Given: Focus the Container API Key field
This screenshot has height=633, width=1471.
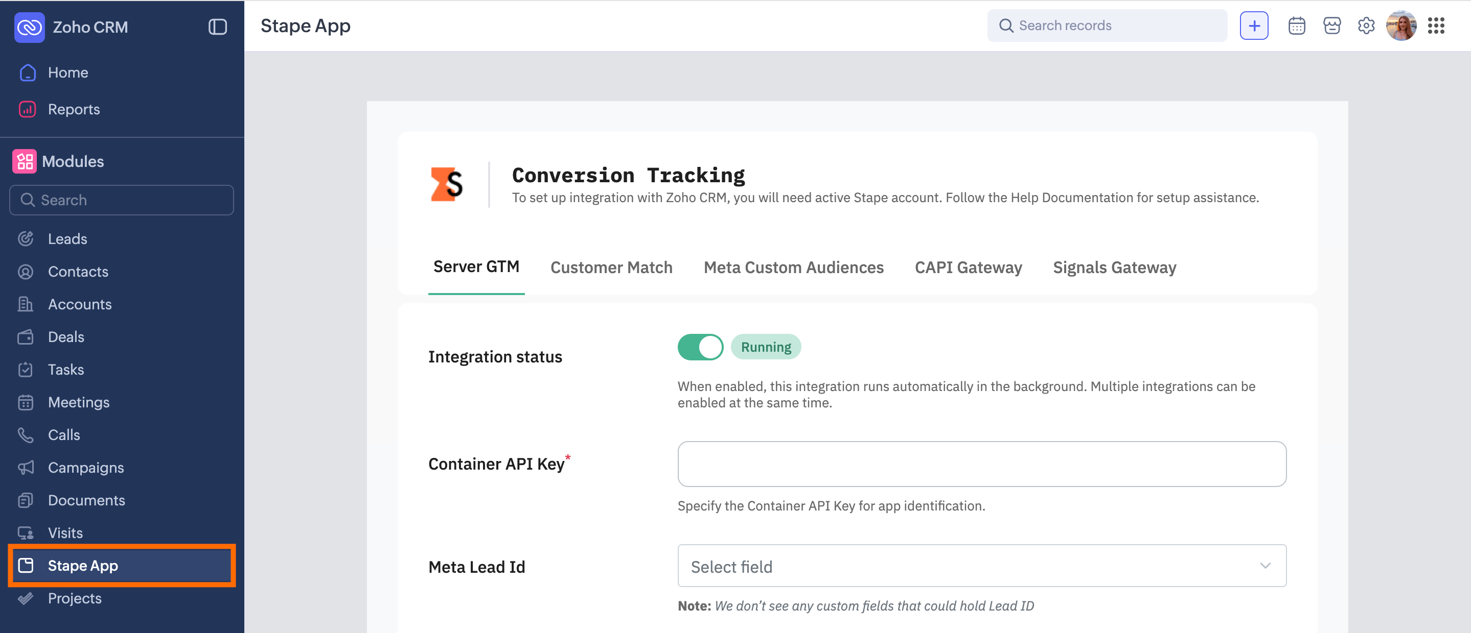Looking at the screenshot, I should point(982,464).
